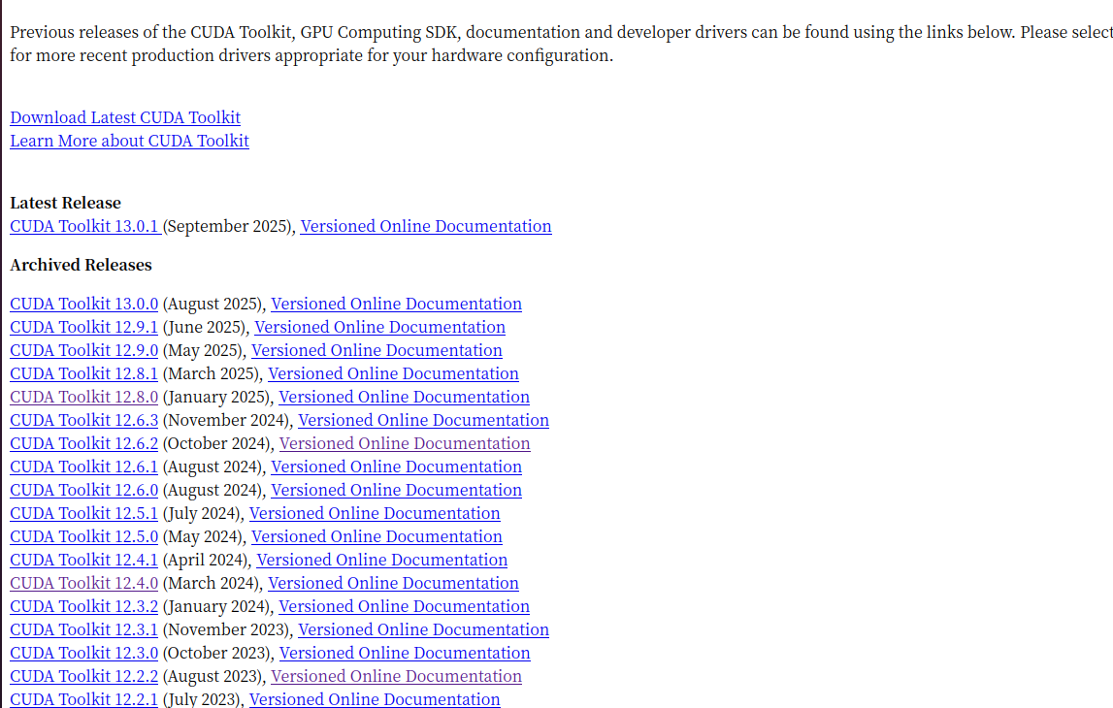Open the CUDA Toolkit 12.6.1 link
Image resolution: width=1113 pixels, height=708 pixels.
click(x=83, y=467)
